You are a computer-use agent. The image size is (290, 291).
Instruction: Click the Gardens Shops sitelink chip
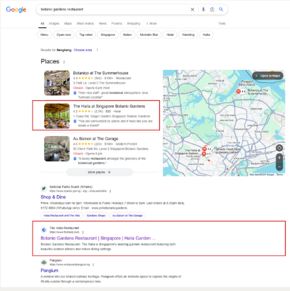[x=96, y=215]
